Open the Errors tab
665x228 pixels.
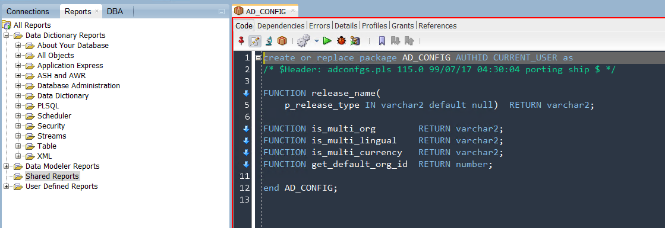[319, 26]
